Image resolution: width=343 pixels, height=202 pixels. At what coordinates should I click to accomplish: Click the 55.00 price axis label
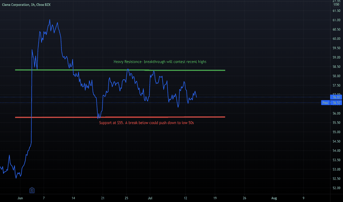(336, 132)
